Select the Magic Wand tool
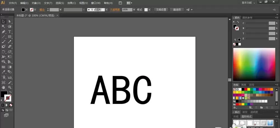Viewport: 280px width, 128px height. pyautogui.click(x=4, y=27)
